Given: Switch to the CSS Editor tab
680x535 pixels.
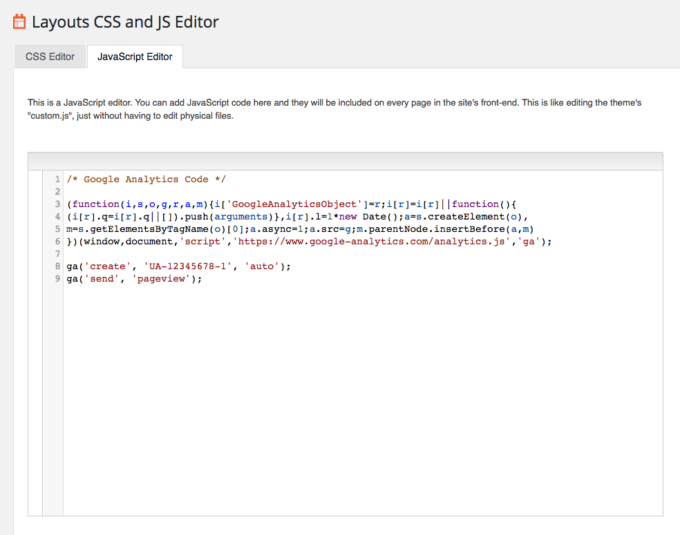Looking at the screenshot, I should tap(50, 57).
